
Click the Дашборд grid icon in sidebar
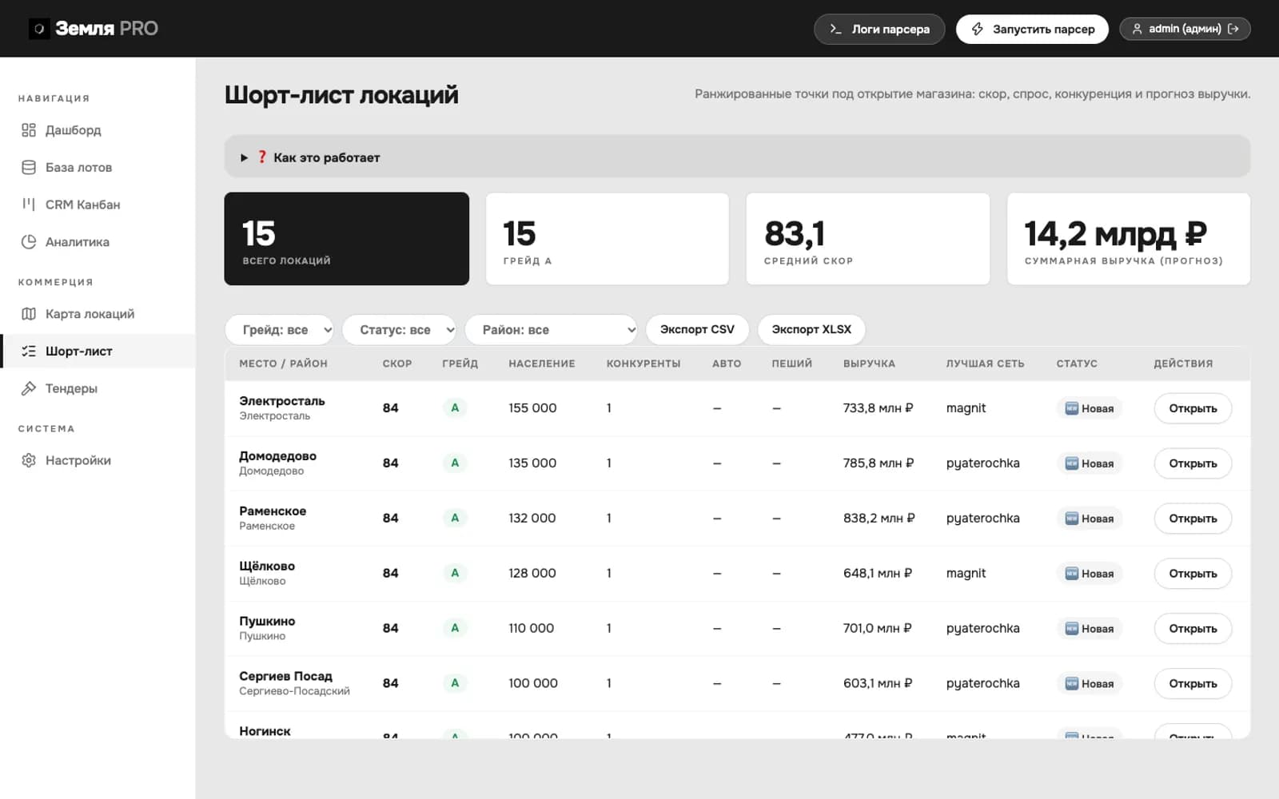29,130
